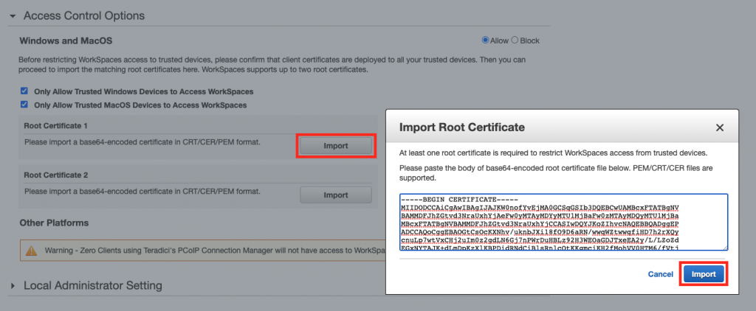
Task: Collapse the Access Control Options section
Action: pos(13,16)
